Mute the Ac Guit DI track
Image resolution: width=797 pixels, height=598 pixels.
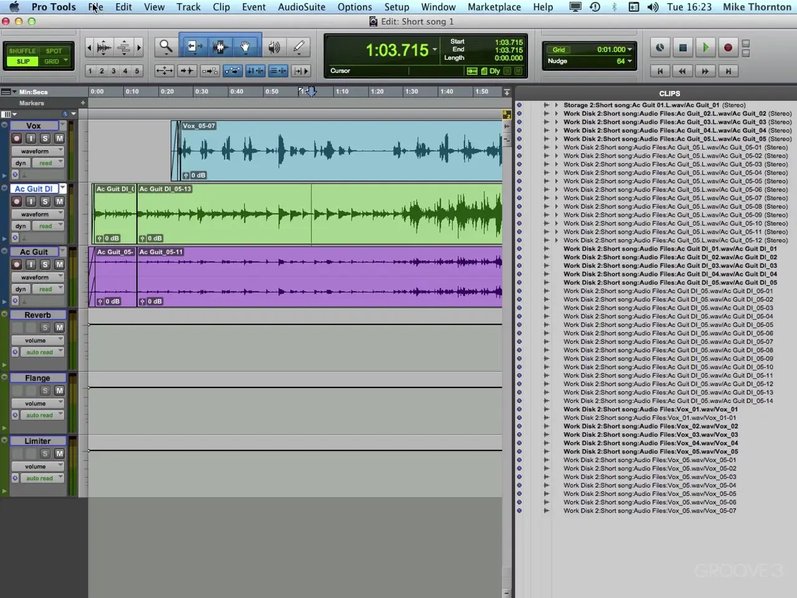pyautogui.click(x=59, y=201)
